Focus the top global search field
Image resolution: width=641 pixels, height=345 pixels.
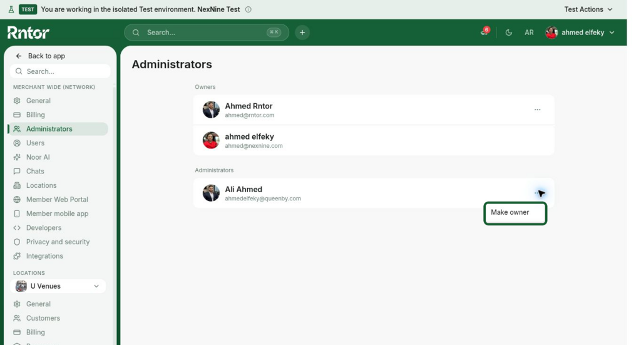[207, 33]
